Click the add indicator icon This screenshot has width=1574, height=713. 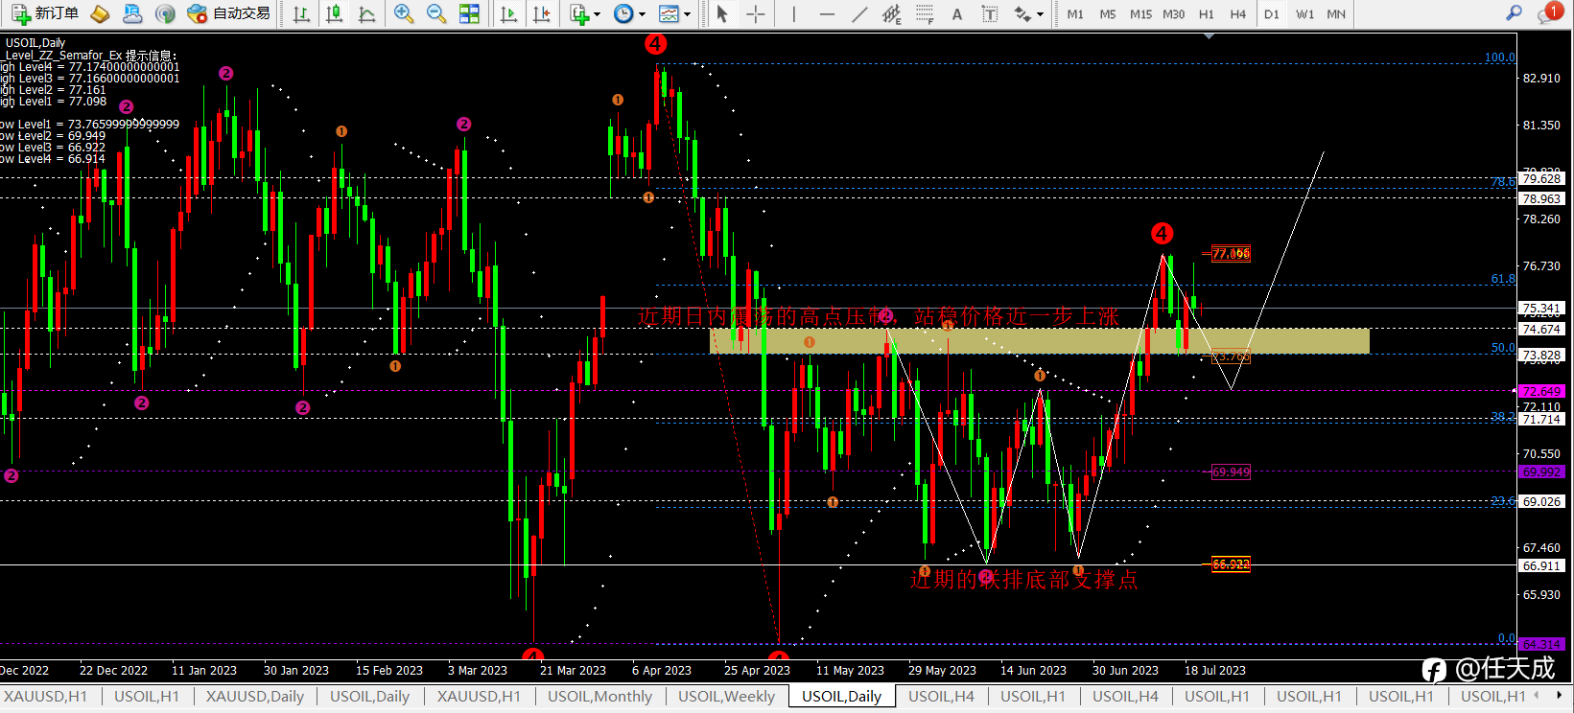pos(578,13)
